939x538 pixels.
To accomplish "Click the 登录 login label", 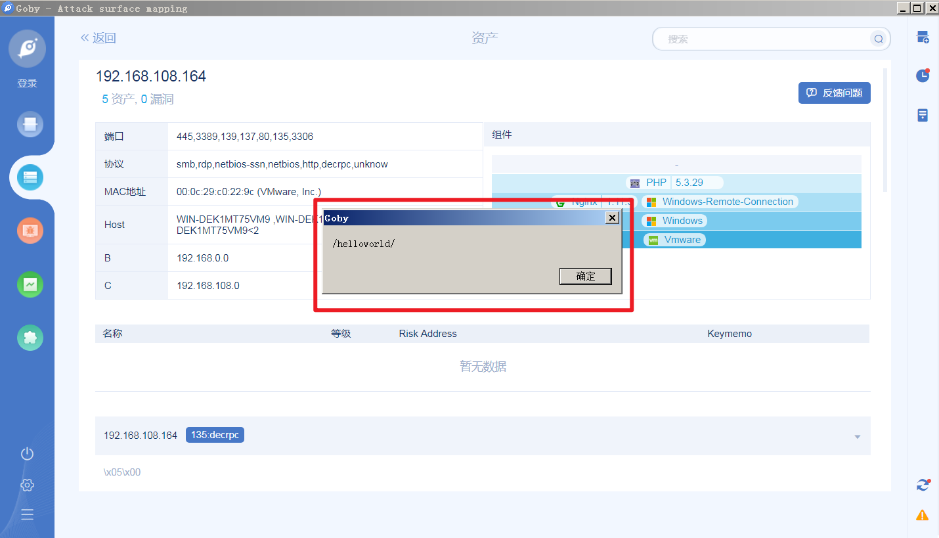I will pyautogui.click(x=27, y=83).
